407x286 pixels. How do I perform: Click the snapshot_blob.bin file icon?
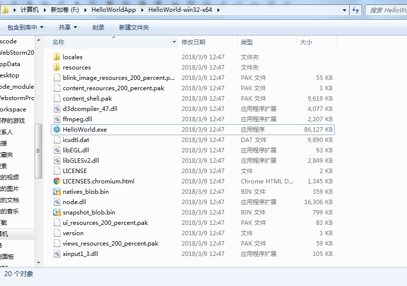click(x=57, y=212)
